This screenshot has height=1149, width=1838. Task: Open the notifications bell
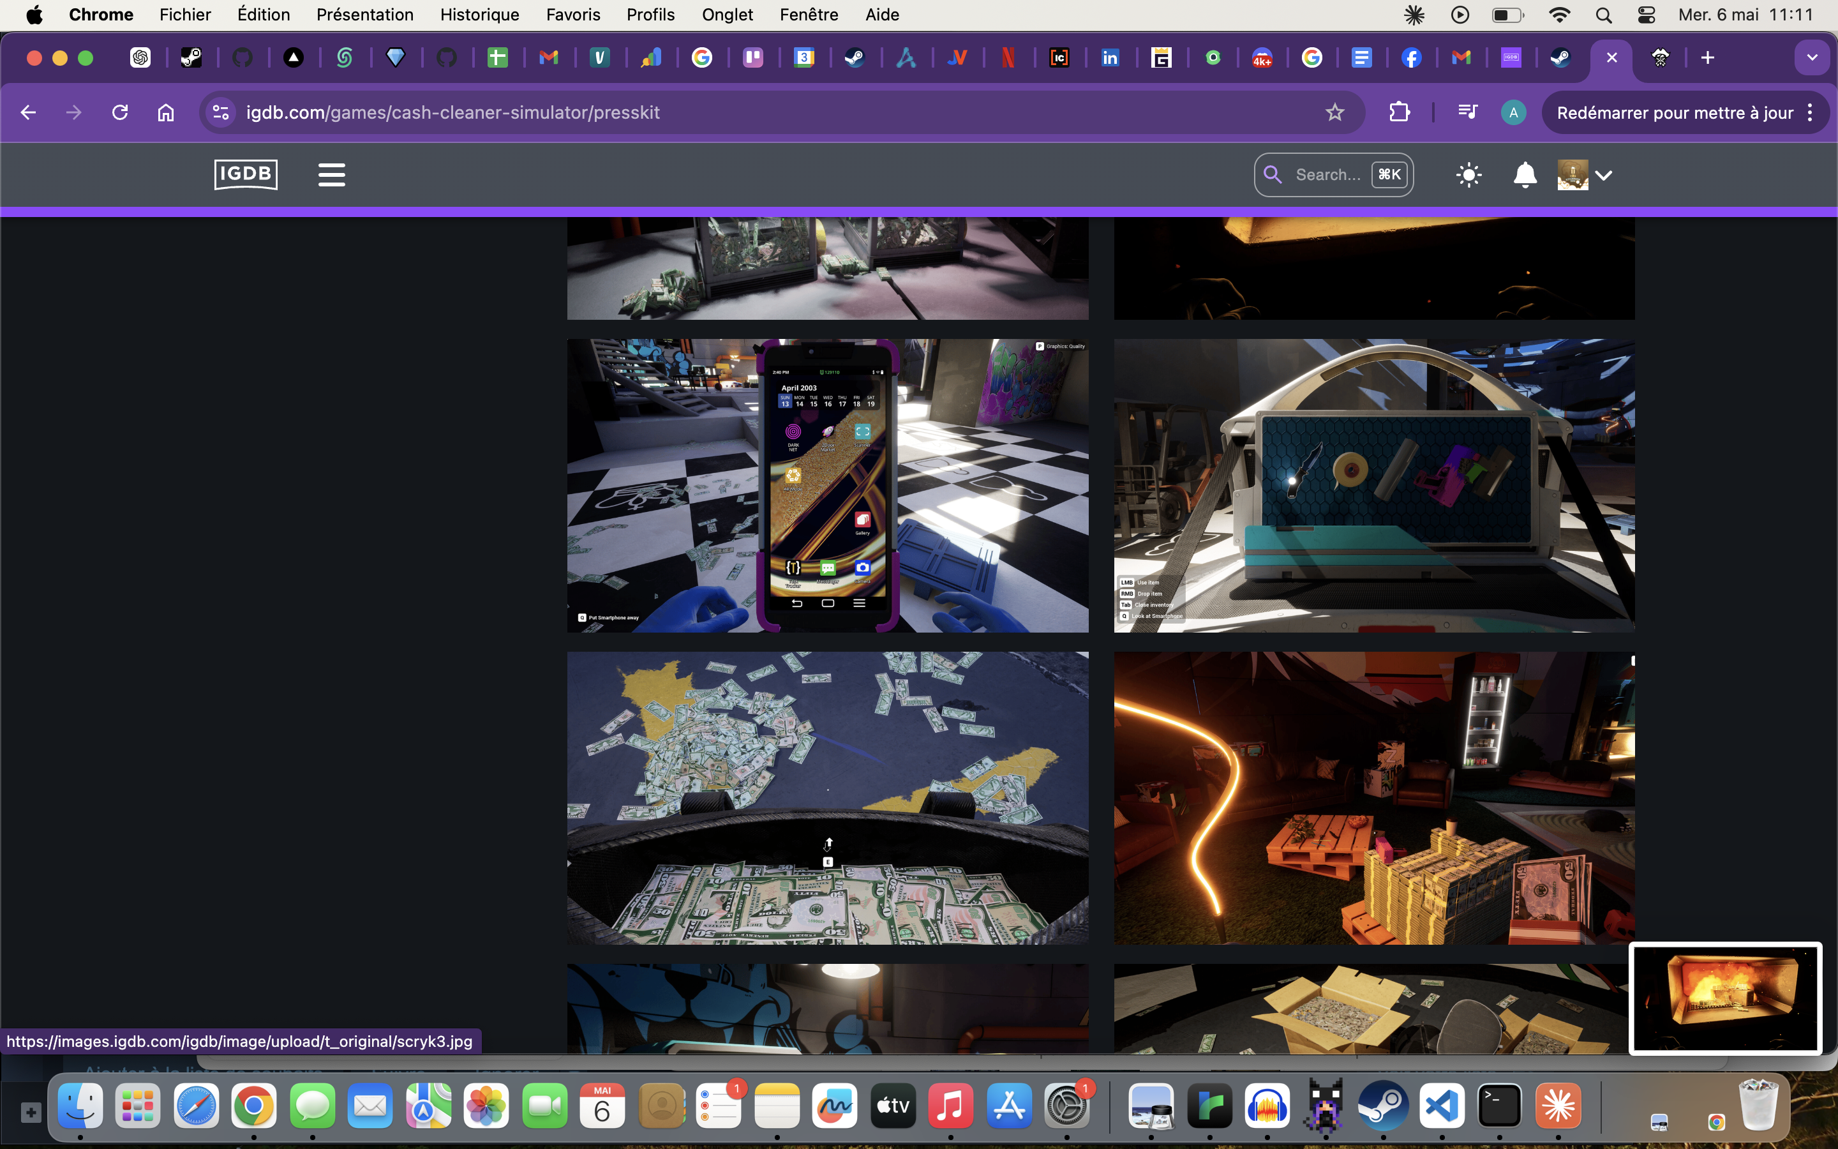(1524, 175)
